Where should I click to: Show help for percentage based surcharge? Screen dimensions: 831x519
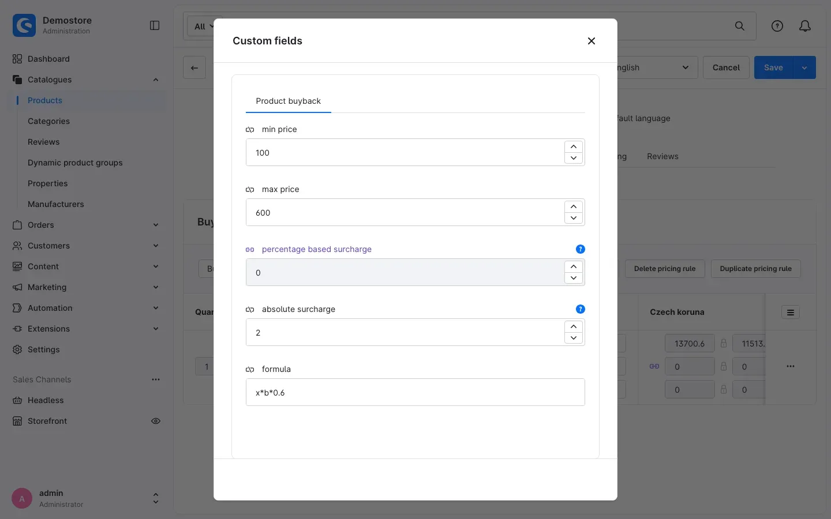[581, 249]
